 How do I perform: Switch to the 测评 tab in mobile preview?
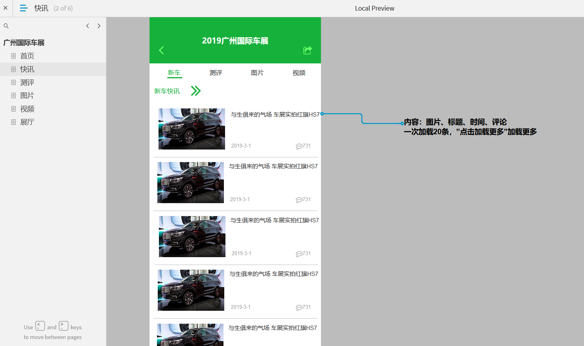point(216,73)
